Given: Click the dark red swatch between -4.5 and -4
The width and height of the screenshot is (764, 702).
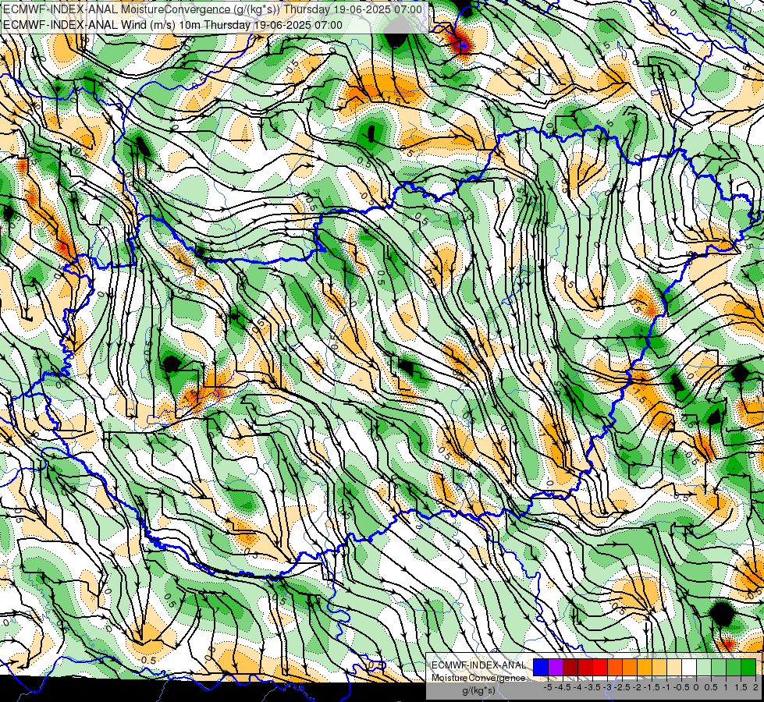Looking at the screenshot, I should 570,668.
